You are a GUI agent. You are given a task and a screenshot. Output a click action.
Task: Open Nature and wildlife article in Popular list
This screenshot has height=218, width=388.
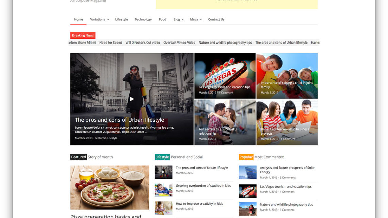(287, 205)
